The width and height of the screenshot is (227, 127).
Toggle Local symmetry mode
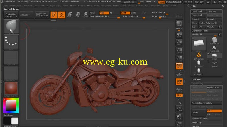[179, 82]
